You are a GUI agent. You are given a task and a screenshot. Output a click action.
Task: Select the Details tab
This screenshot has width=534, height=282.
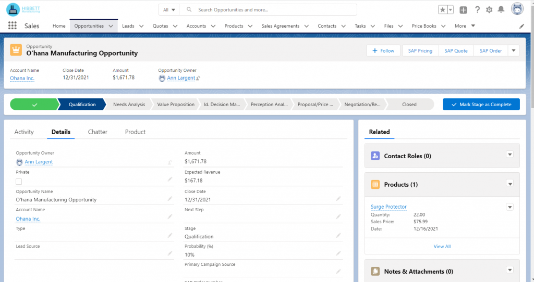[61, 132]
